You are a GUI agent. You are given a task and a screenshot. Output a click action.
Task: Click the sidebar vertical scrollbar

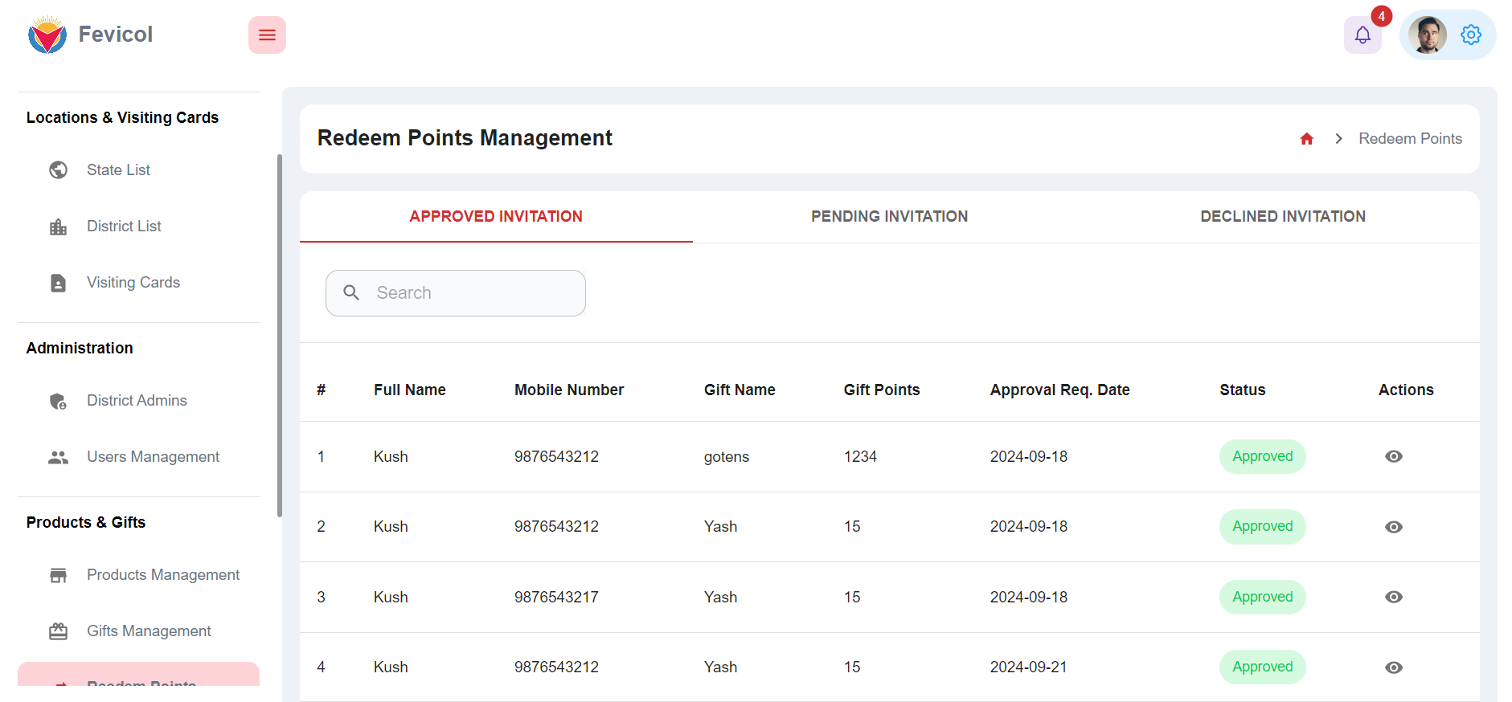(280, 336)
